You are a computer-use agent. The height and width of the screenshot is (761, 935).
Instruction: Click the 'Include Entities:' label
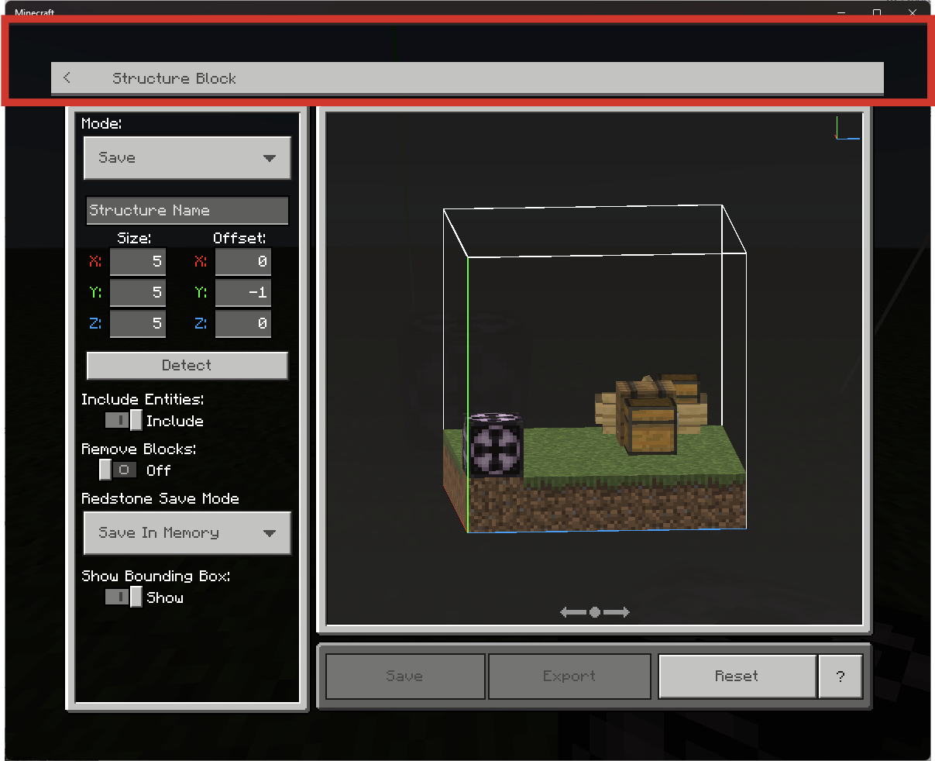[x=143, y=399]
